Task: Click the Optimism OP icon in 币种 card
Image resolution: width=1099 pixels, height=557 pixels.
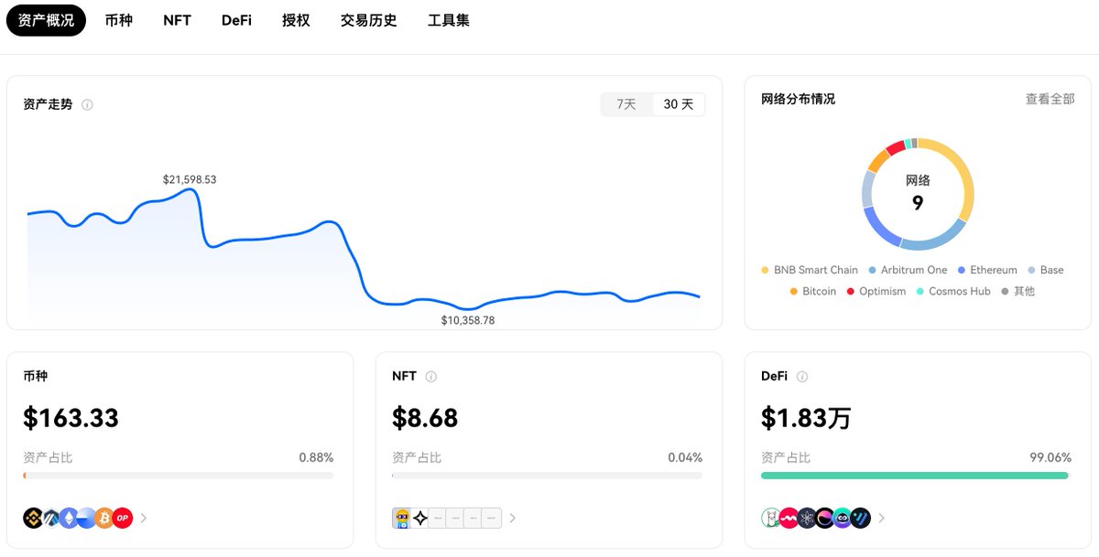Action: tap(123, 518)
